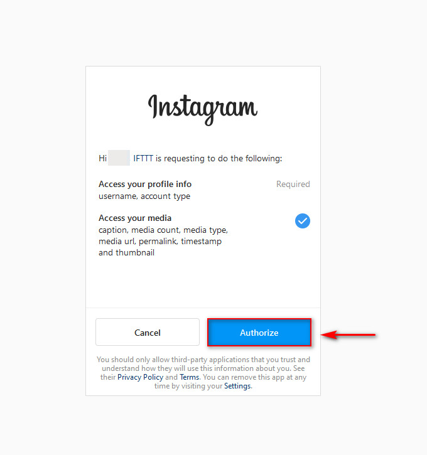Click the username, account type description

(144, 196)
